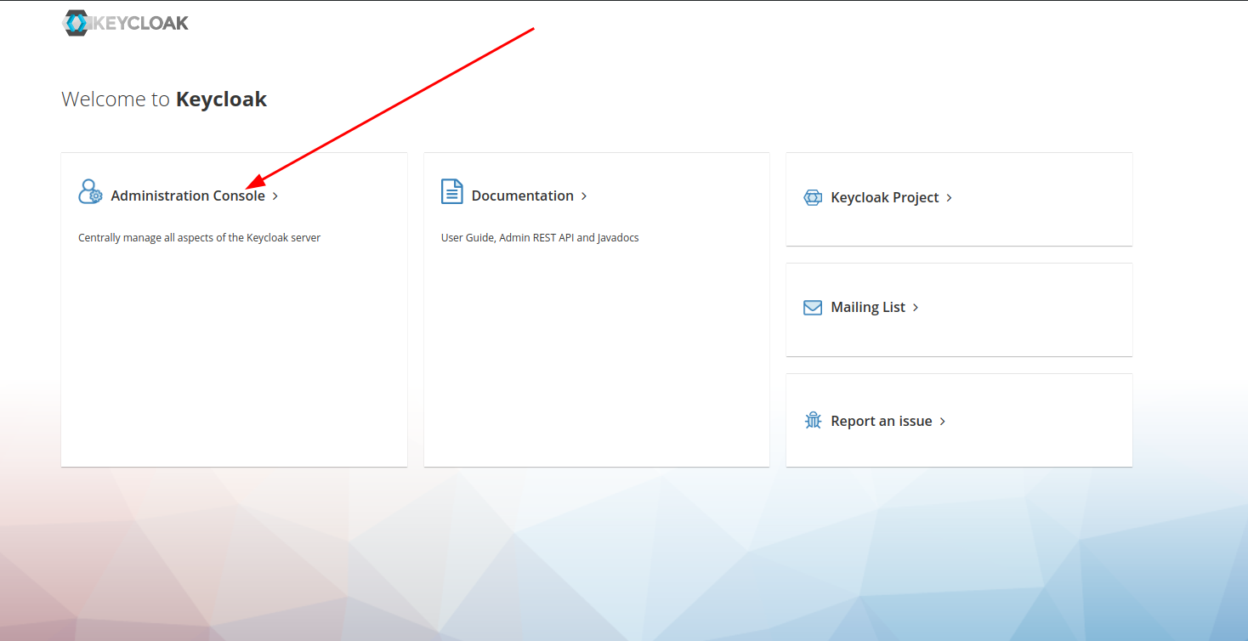This screenshot has width=1248, height=641.
Task: Click the Mailing List envelope icon
Action: tap(813, 307)
